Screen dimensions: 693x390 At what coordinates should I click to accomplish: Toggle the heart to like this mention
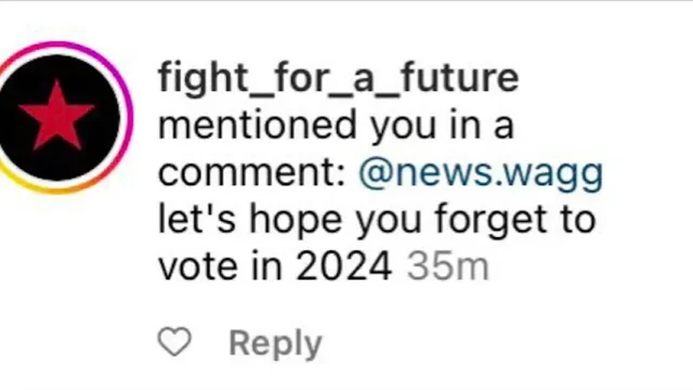(174, 342)
